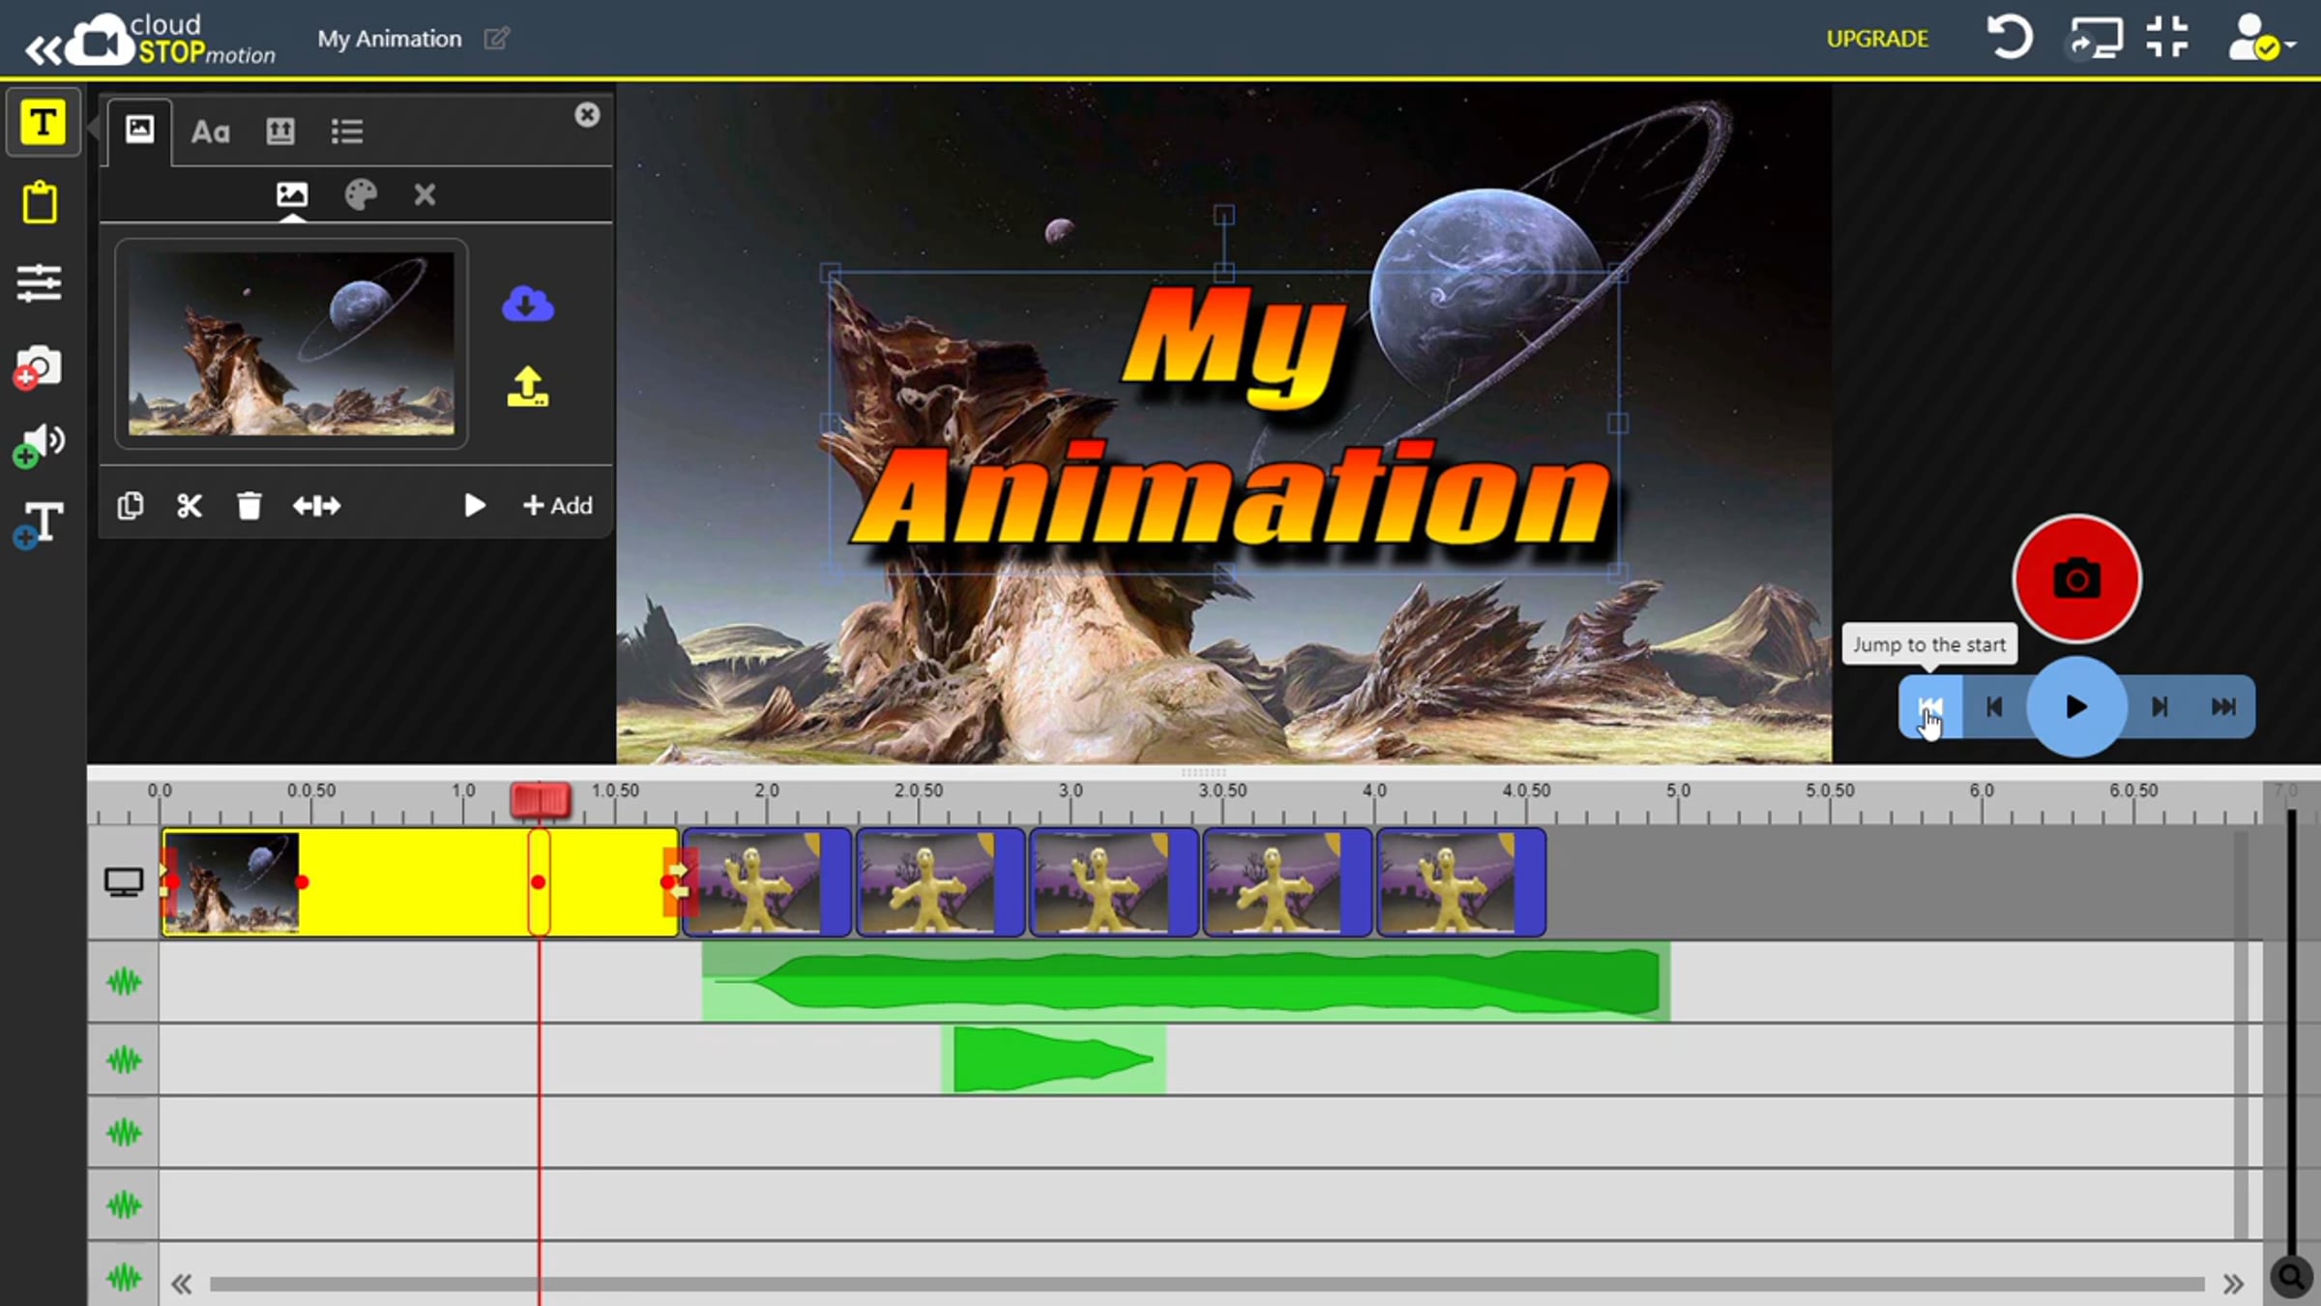The height and width of the screenshot is (1306, 2321).
Task: Click the UPGRADE link
Action: (1876, 39)
